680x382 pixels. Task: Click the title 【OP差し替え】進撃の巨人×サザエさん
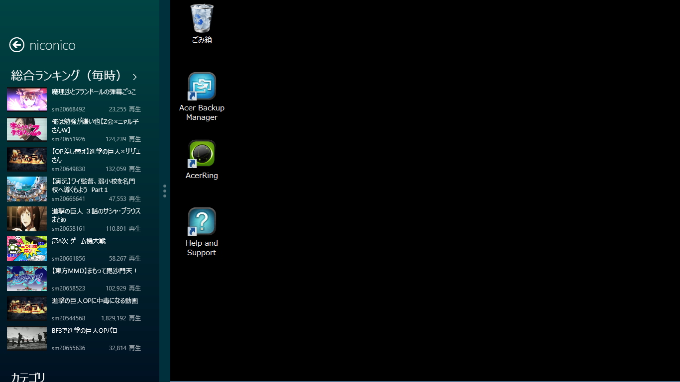tap(96, 156)
